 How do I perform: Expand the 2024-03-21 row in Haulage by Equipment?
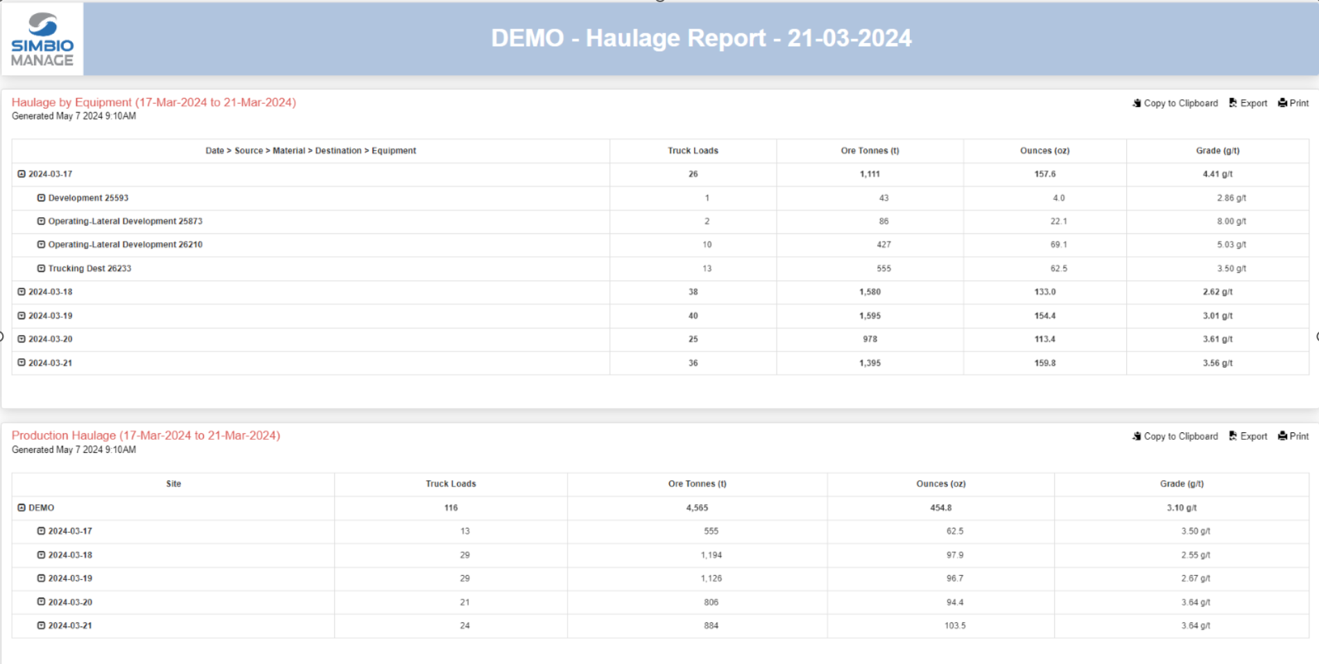21,363
